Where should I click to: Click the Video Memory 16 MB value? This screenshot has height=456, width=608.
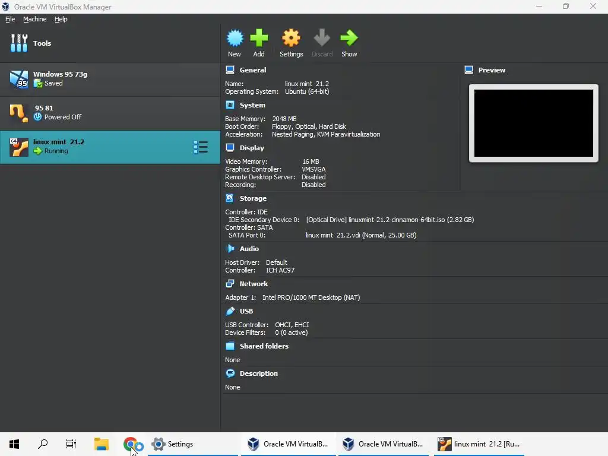click(311, 161)
